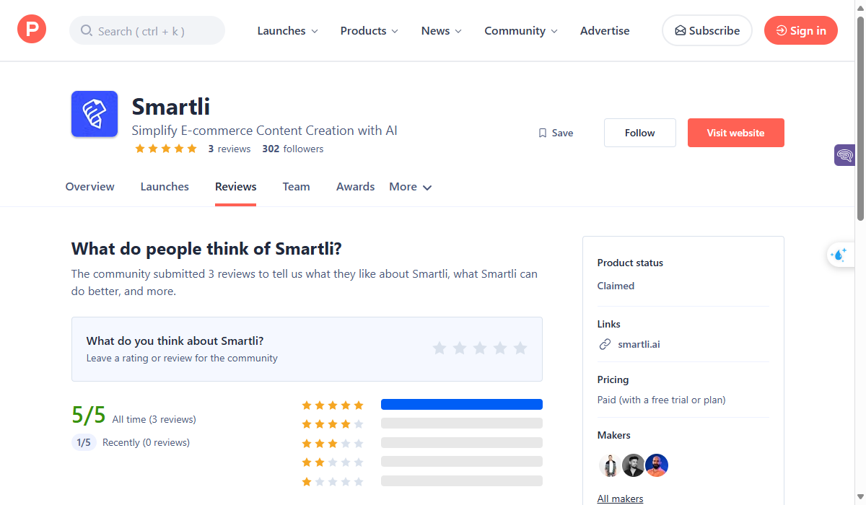Switch to the Overview tab

[x=89, y=187]
